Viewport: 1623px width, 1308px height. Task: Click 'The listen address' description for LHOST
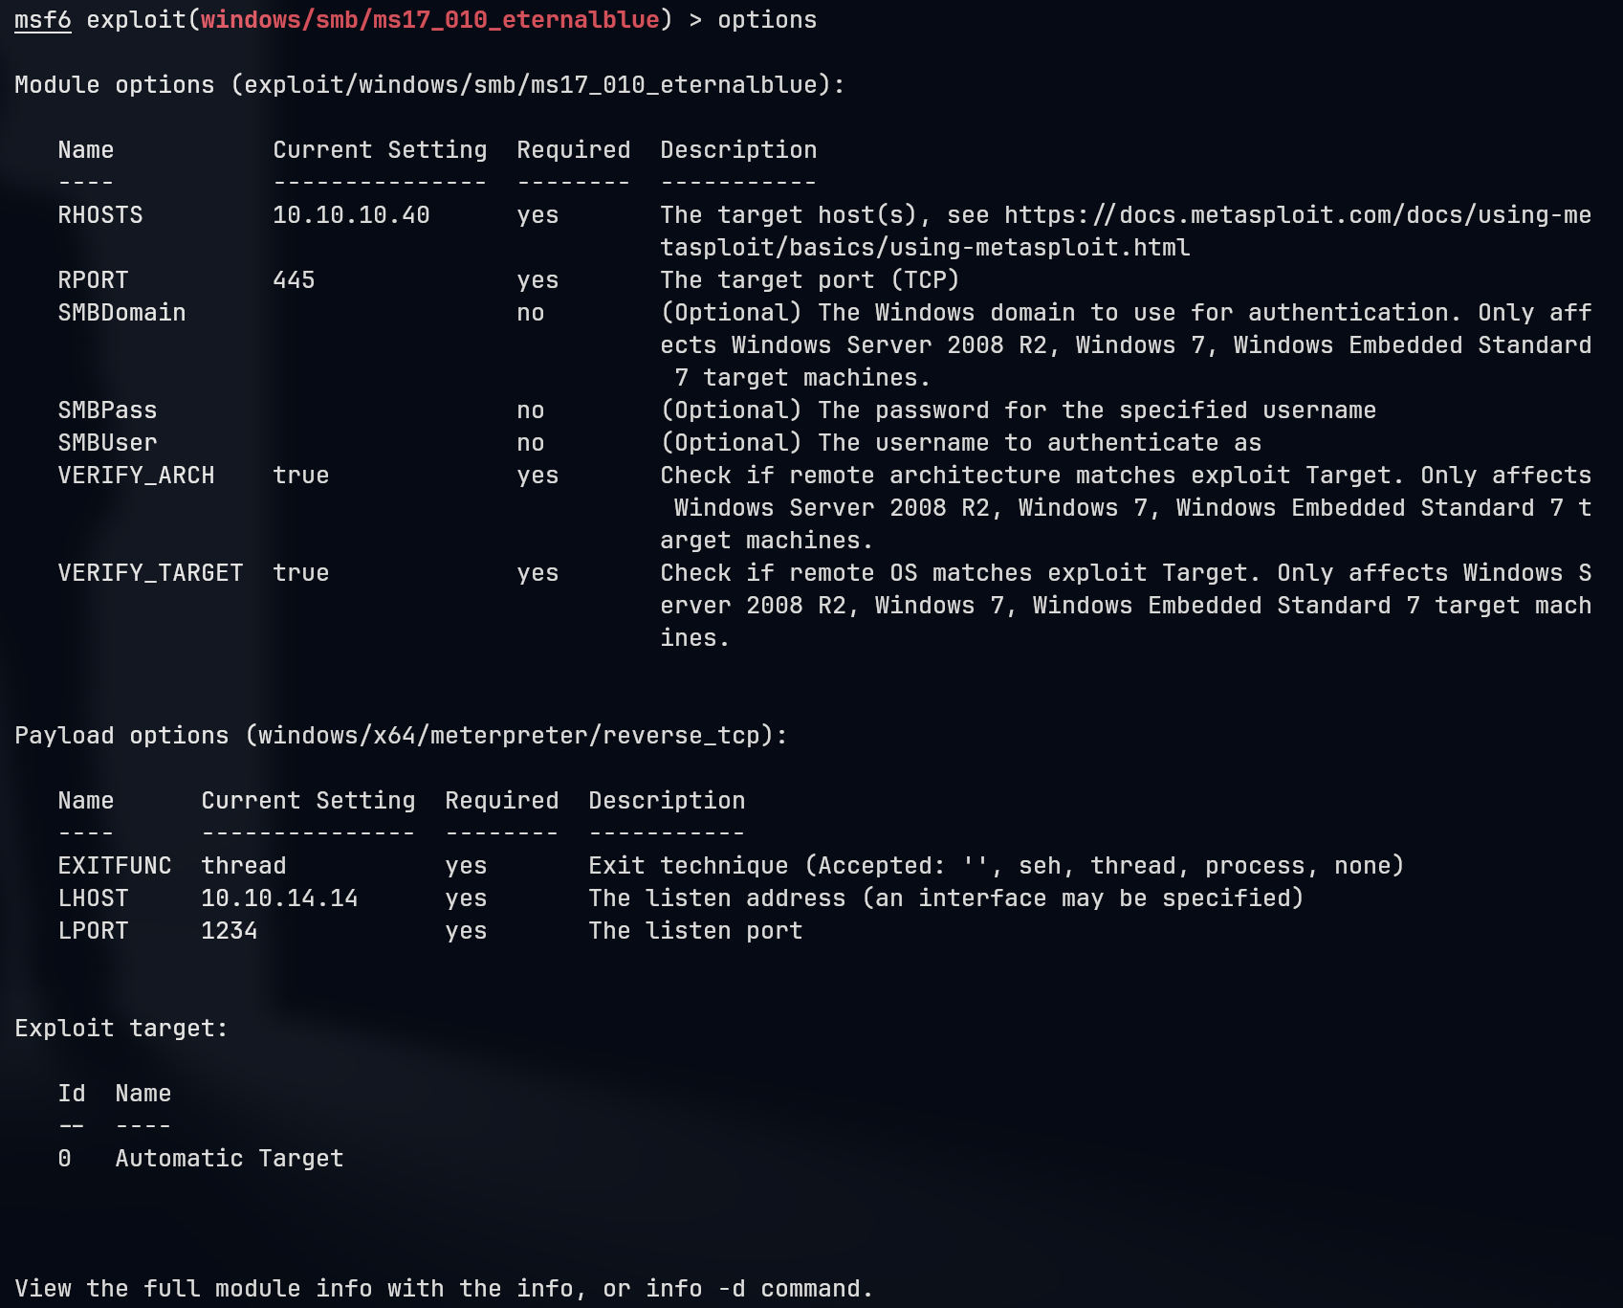click(946, 898)
